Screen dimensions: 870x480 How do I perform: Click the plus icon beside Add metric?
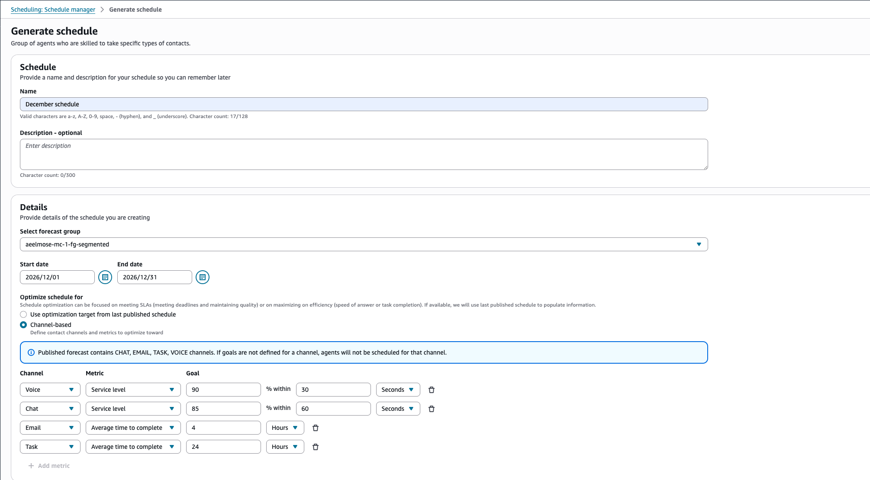pos(31,466)
